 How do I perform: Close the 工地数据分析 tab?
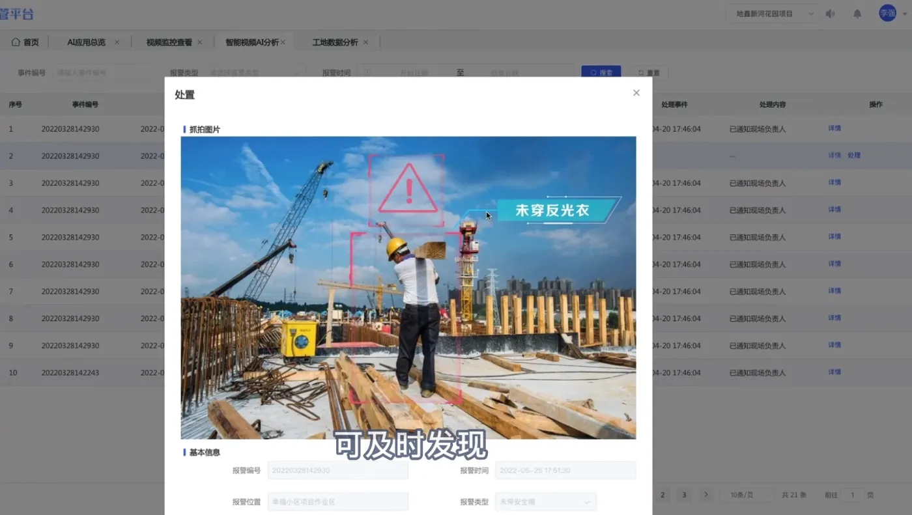click(365, 42)
